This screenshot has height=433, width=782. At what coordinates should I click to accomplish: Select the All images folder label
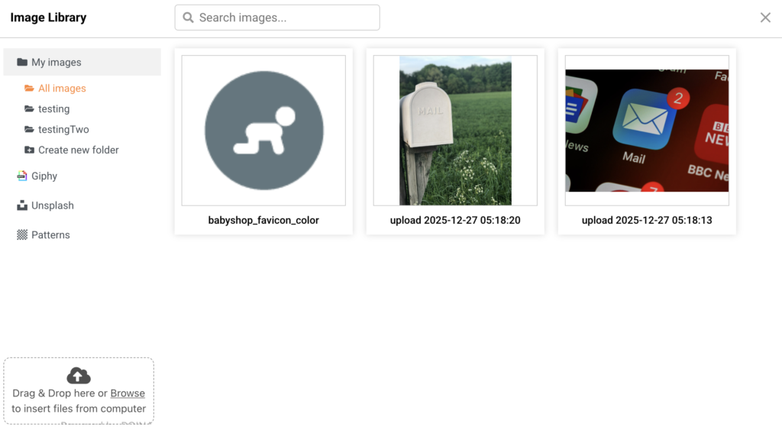62,89
